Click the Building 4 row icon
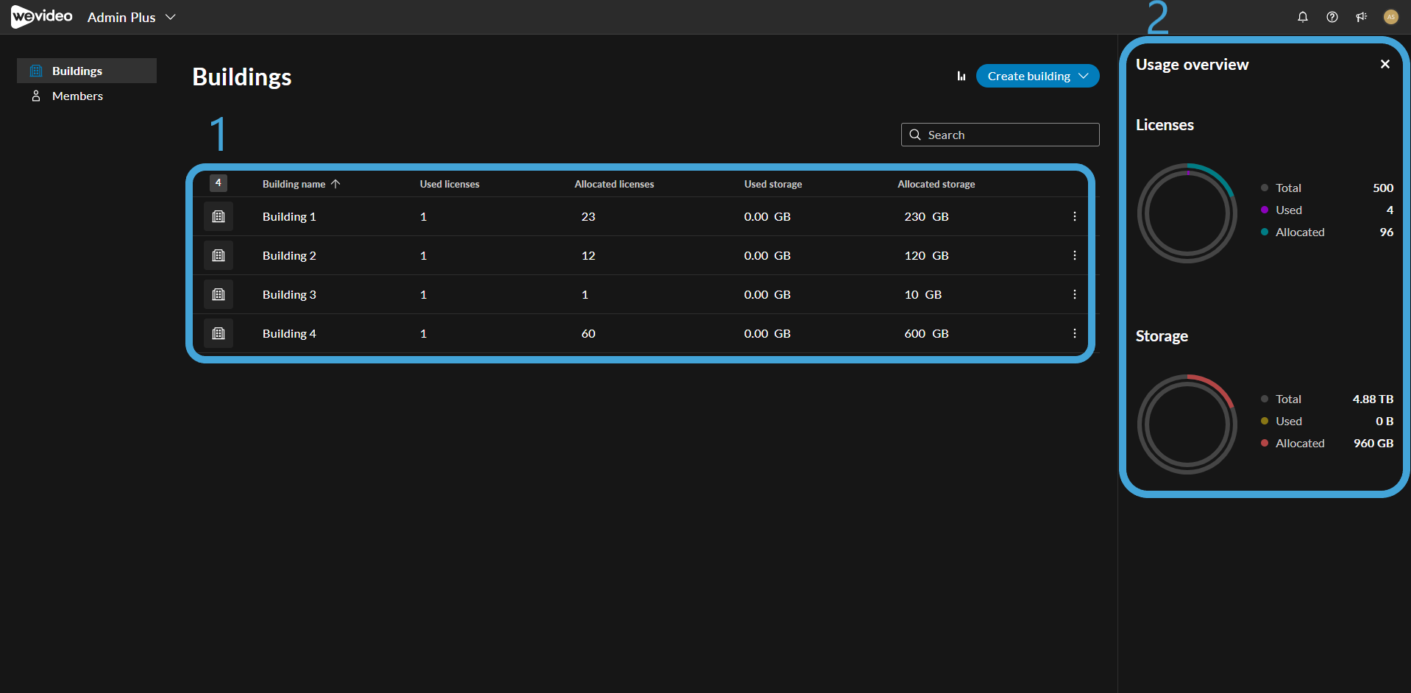 pos(218,333)
